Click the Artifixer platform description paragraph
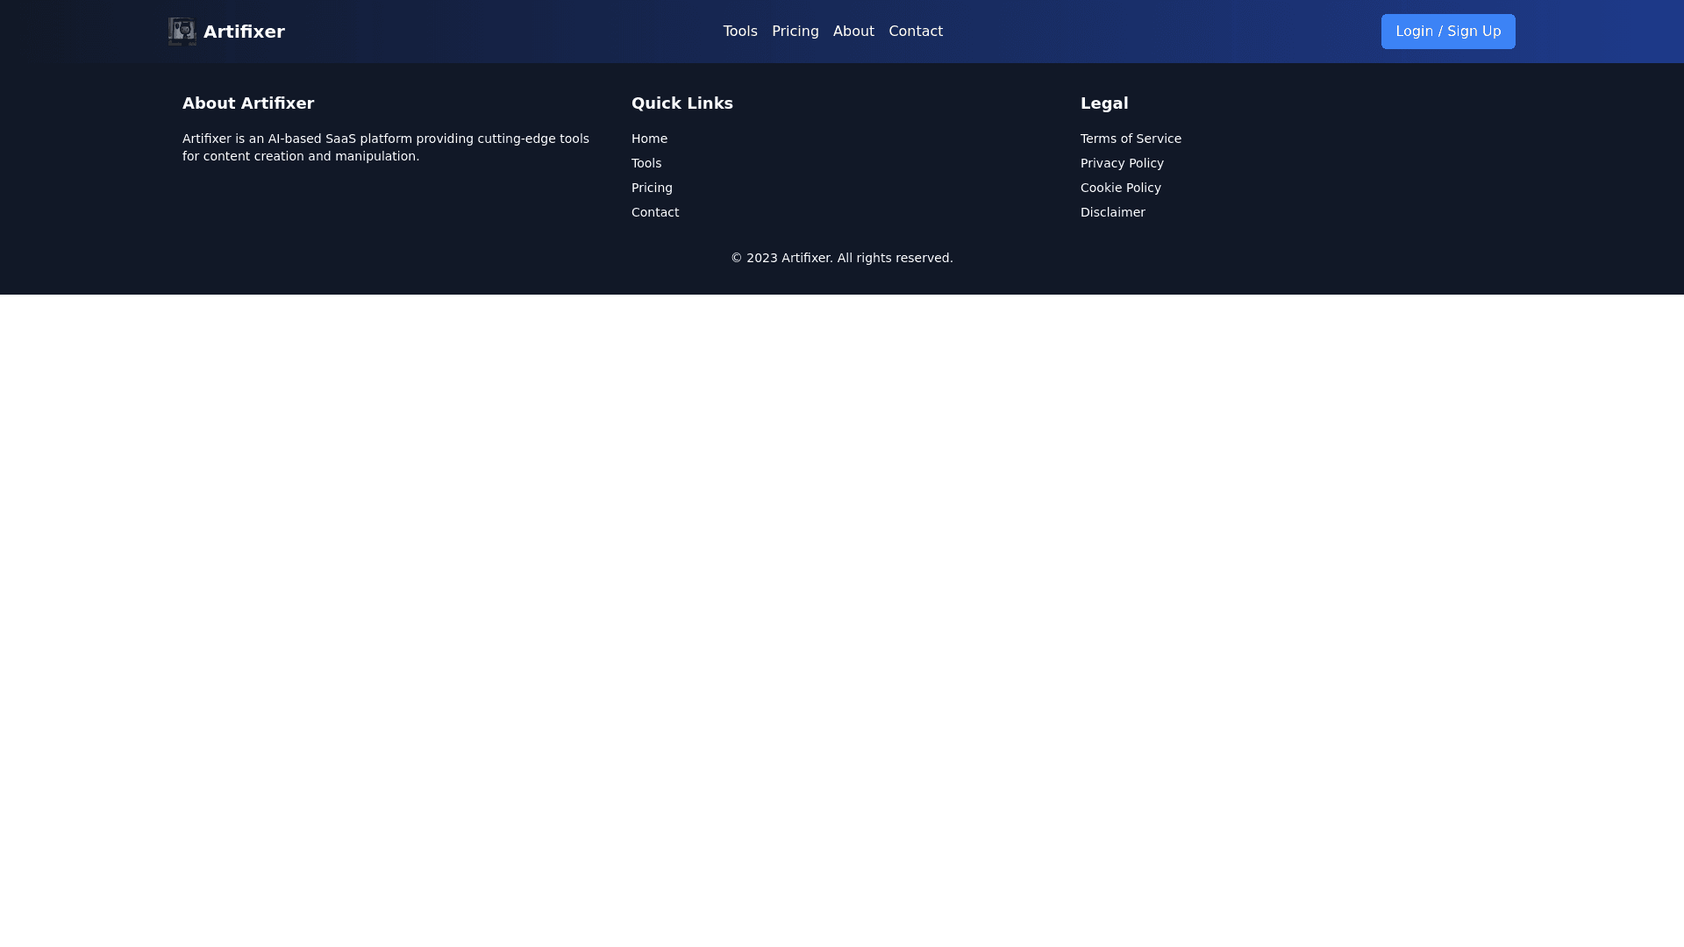This screenshot has width=1684, height=947. coord(386,147)
